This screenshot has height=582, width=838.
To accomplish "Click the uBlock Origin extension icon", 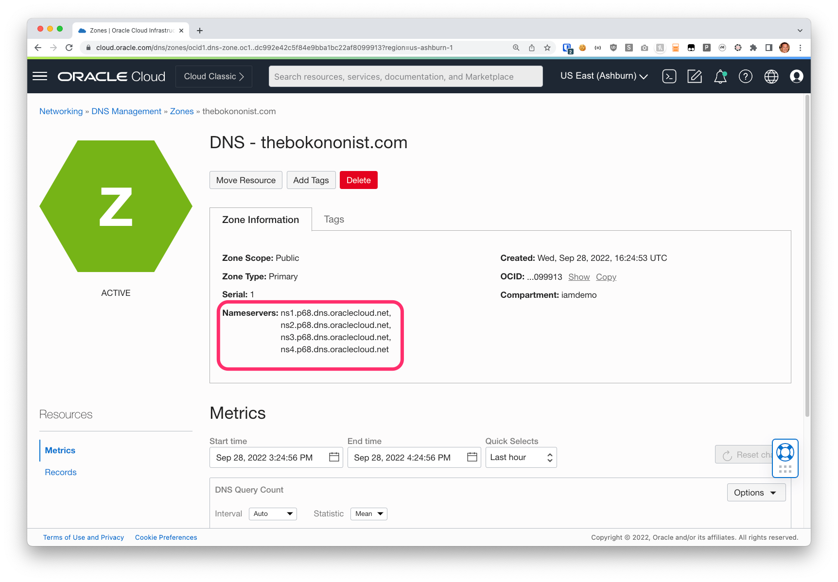I will pos(613,48).
